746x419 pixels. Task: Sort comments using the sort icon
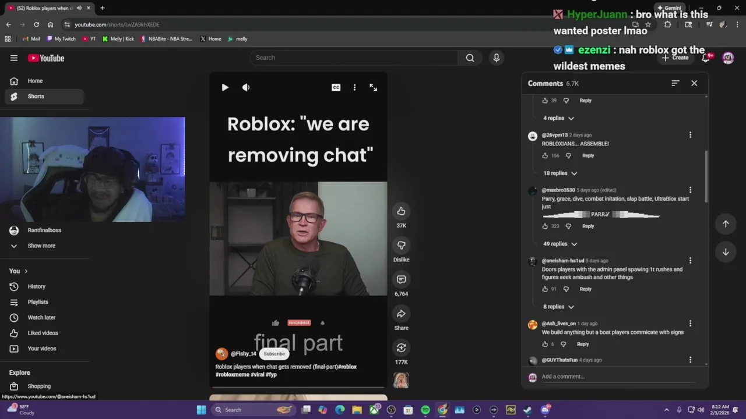pos(675,83)
